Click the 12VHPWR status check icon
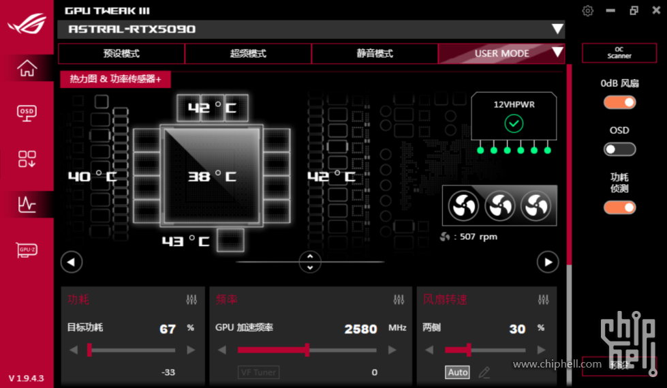667x388 pixels. pos(514,124)
